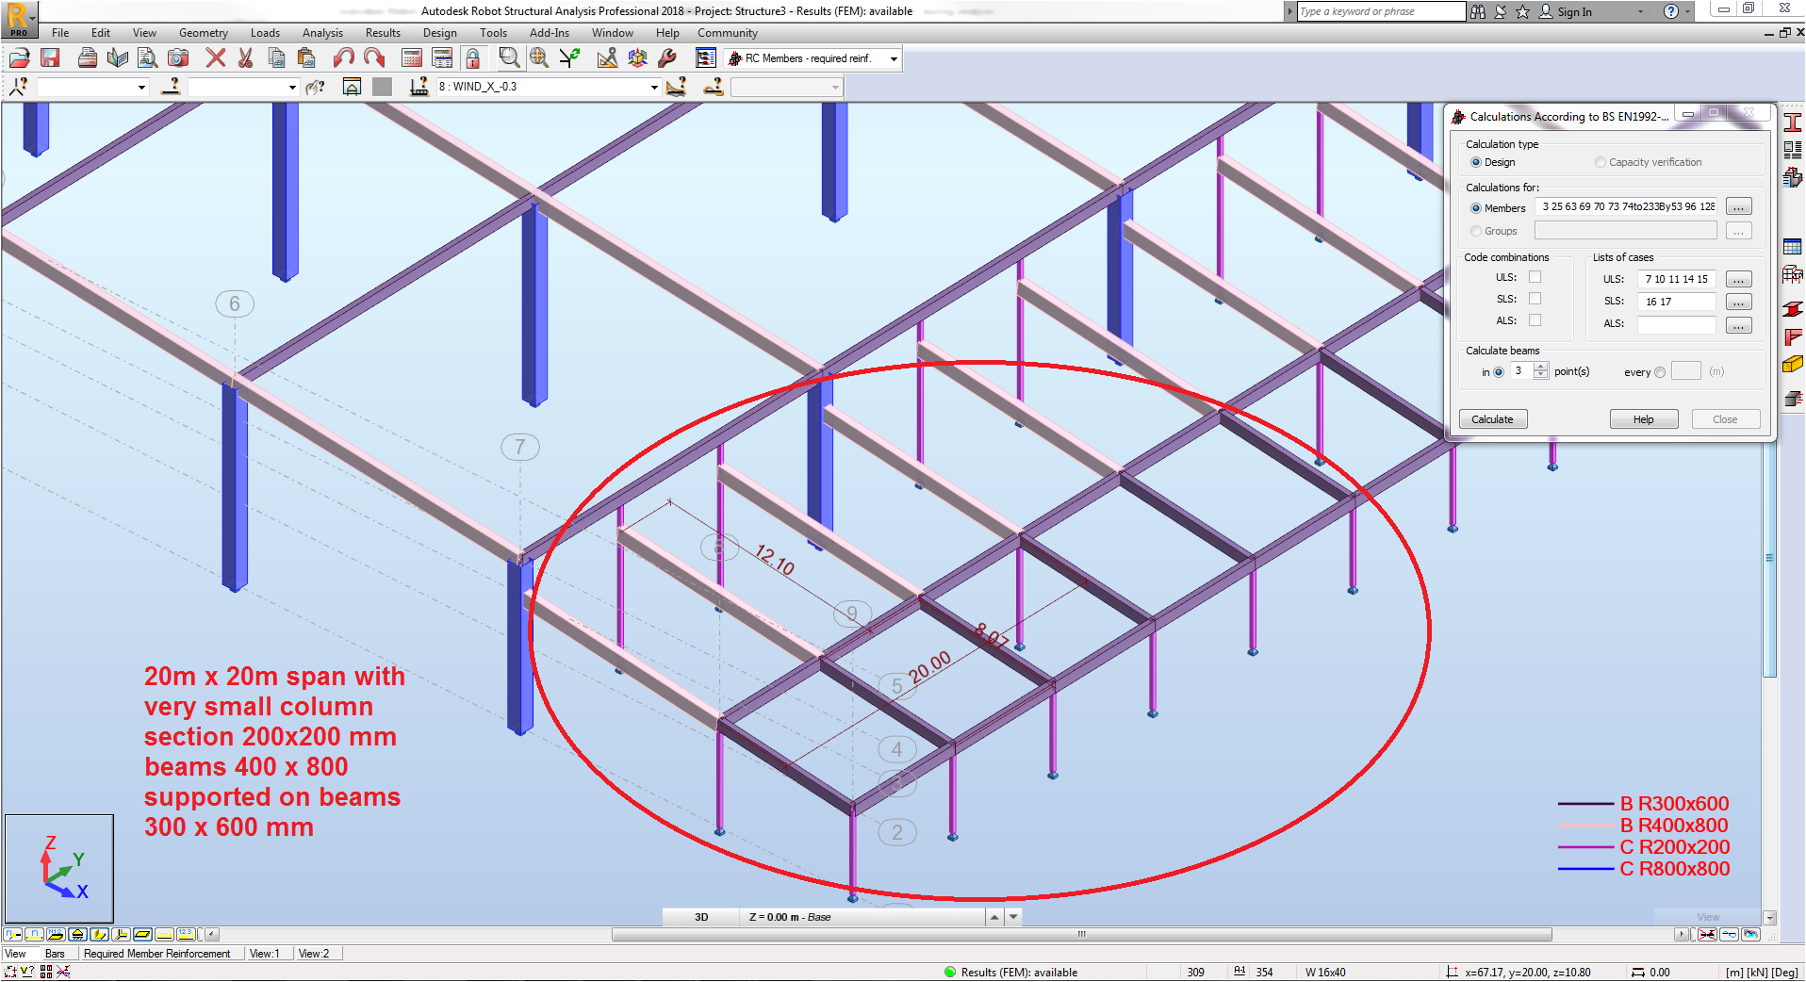This screenshot has width=1806, height=982.
Task: Open Preferences with the wrench icon
Action: click(x=668, y=57)
